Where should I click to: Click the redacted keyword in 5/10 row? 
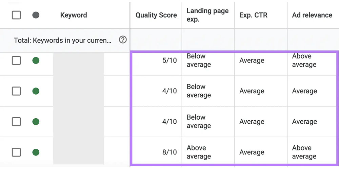[x=78, y=64]
